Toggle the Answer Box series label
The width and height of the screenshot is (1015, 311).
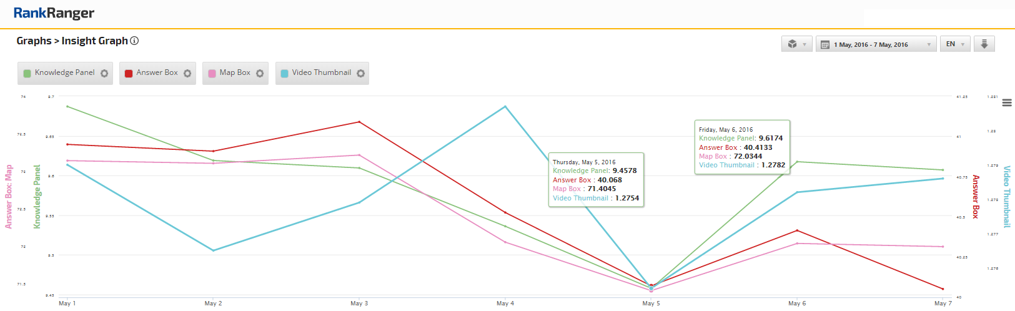pyautogui.click(x=157, y=72)
